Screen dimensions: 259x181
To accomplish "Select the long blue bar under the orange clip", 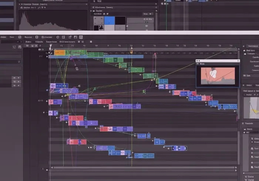I will pyautogui.click(x=96, y=57).
